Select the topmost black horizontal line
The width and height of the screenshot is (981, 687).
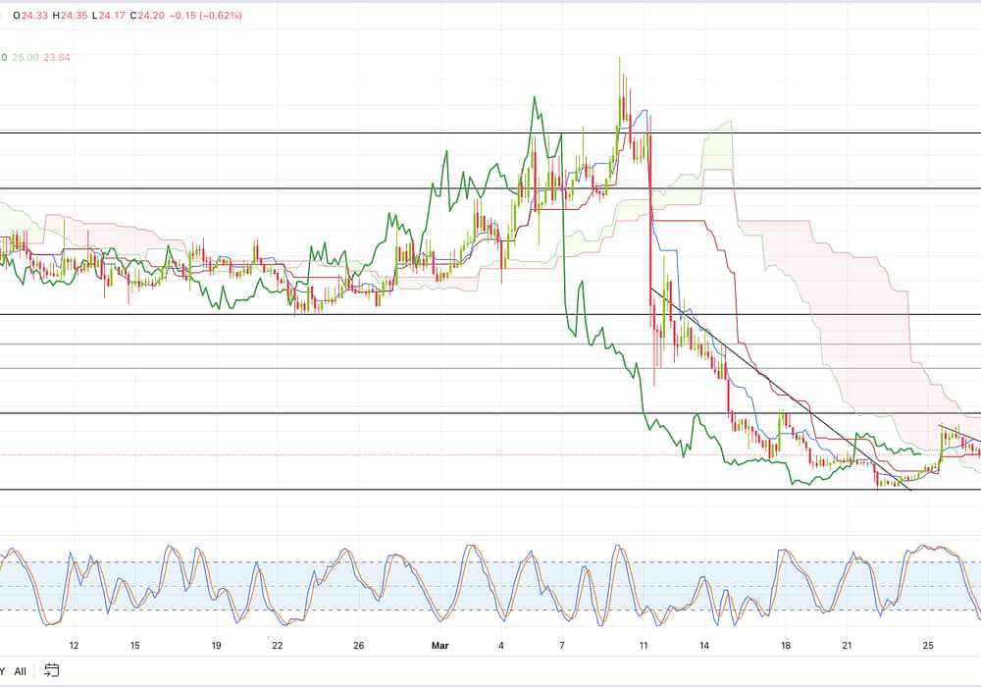tap(294, 132)
